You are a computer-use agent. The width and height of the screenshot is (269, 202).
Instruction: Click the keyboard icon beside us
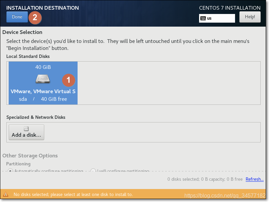click(203, 18)
